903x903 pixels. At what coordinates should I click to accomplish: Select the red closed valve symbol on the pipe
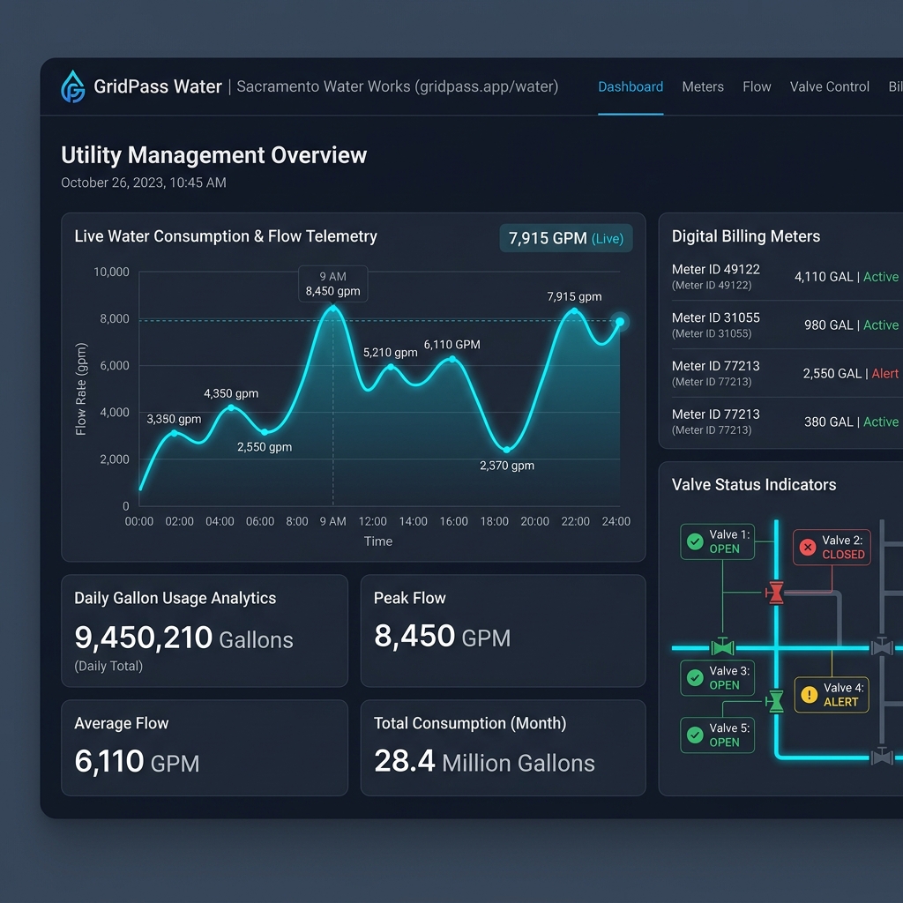click(x=776, y=593)
